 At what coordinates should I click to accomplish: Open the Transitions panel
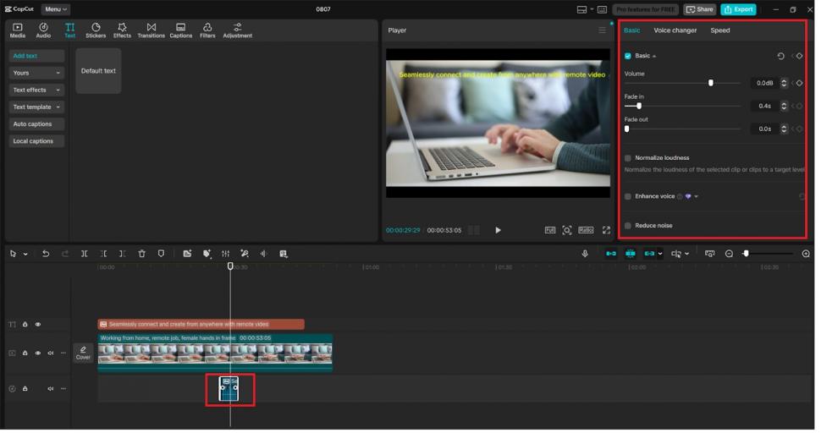coord(151,30)
